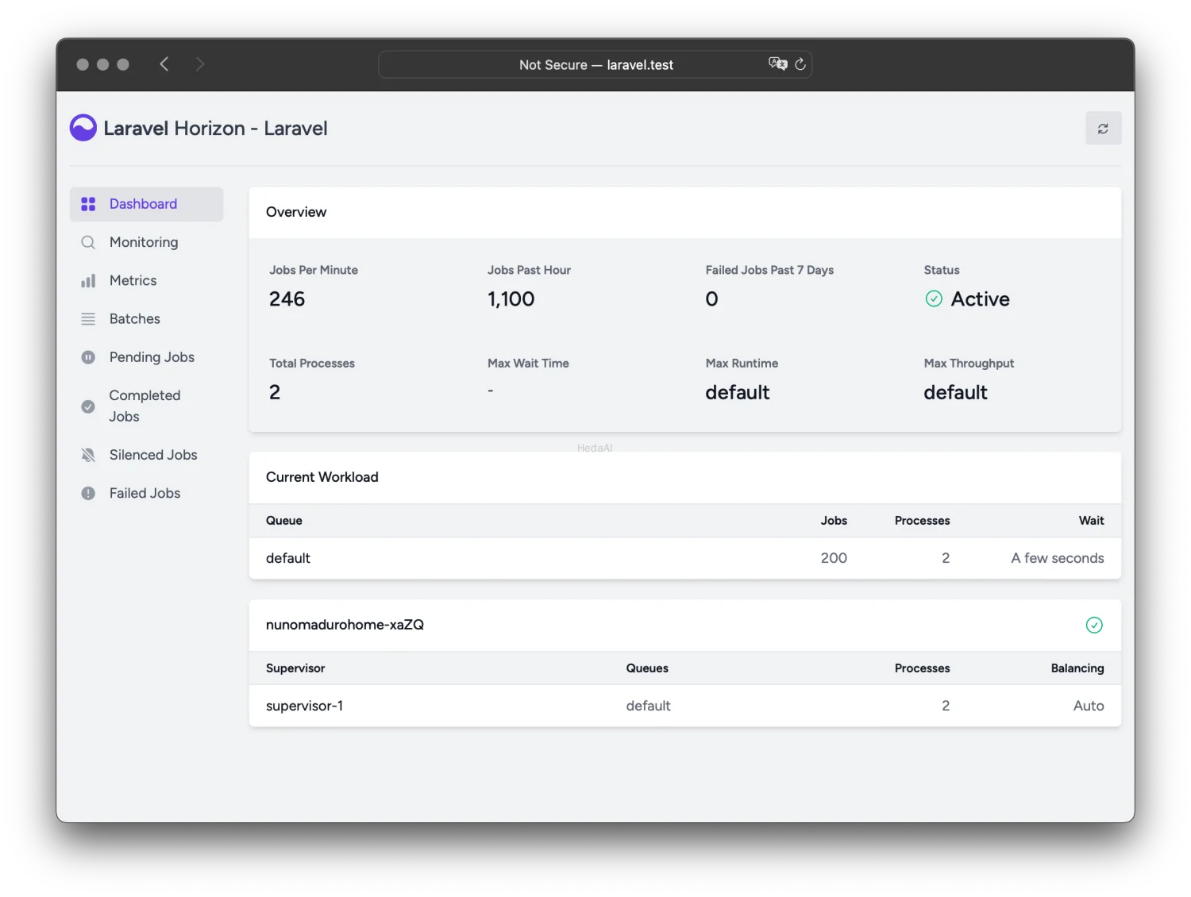Click the Batches list icon
This screenshot has width=1191, height=897.
[88, 319]
